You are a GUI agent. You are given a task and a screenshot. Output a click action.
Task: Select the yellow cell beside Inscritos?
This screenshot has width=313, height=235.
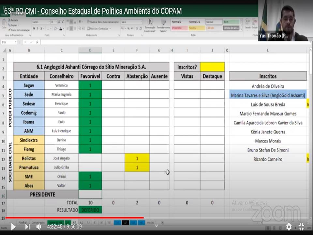pos(212,67)
